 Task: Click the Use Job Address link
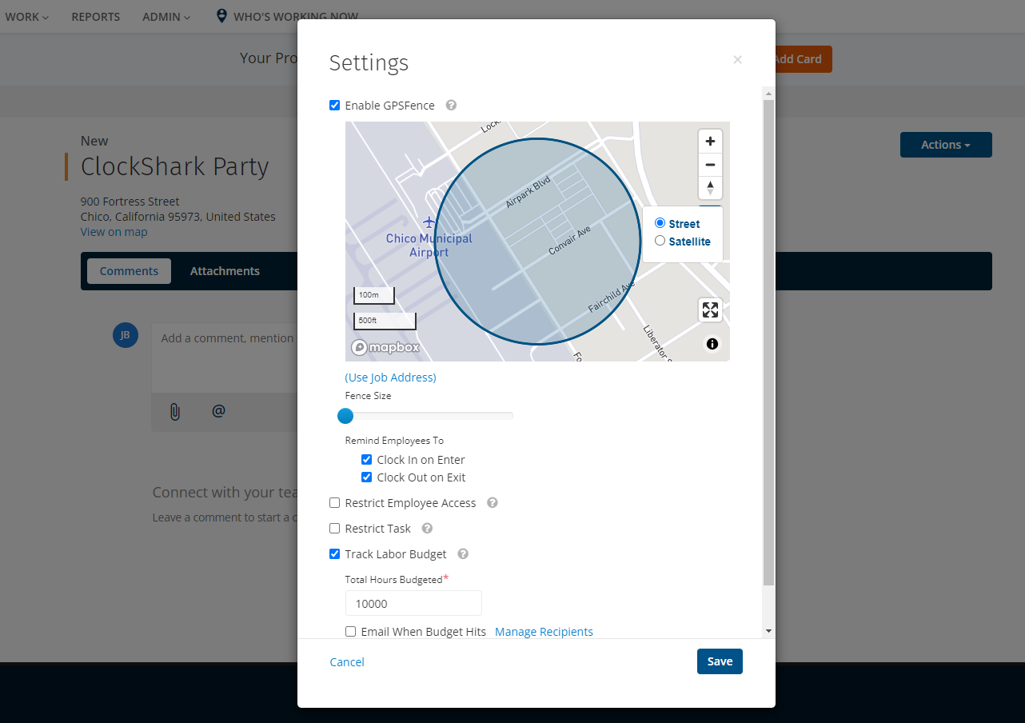pos(390,377)
